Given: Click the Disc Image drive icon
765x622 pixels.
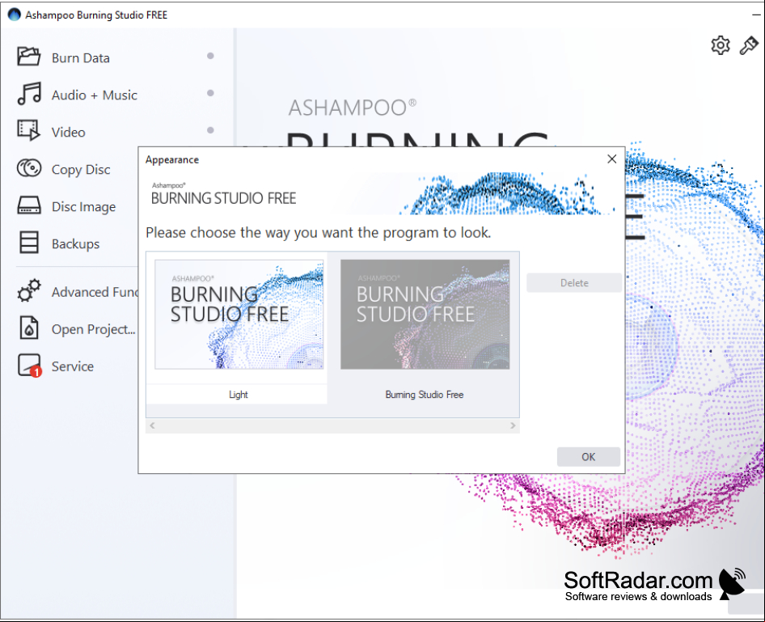Looking at the screenshot, I should click(29, 205).
